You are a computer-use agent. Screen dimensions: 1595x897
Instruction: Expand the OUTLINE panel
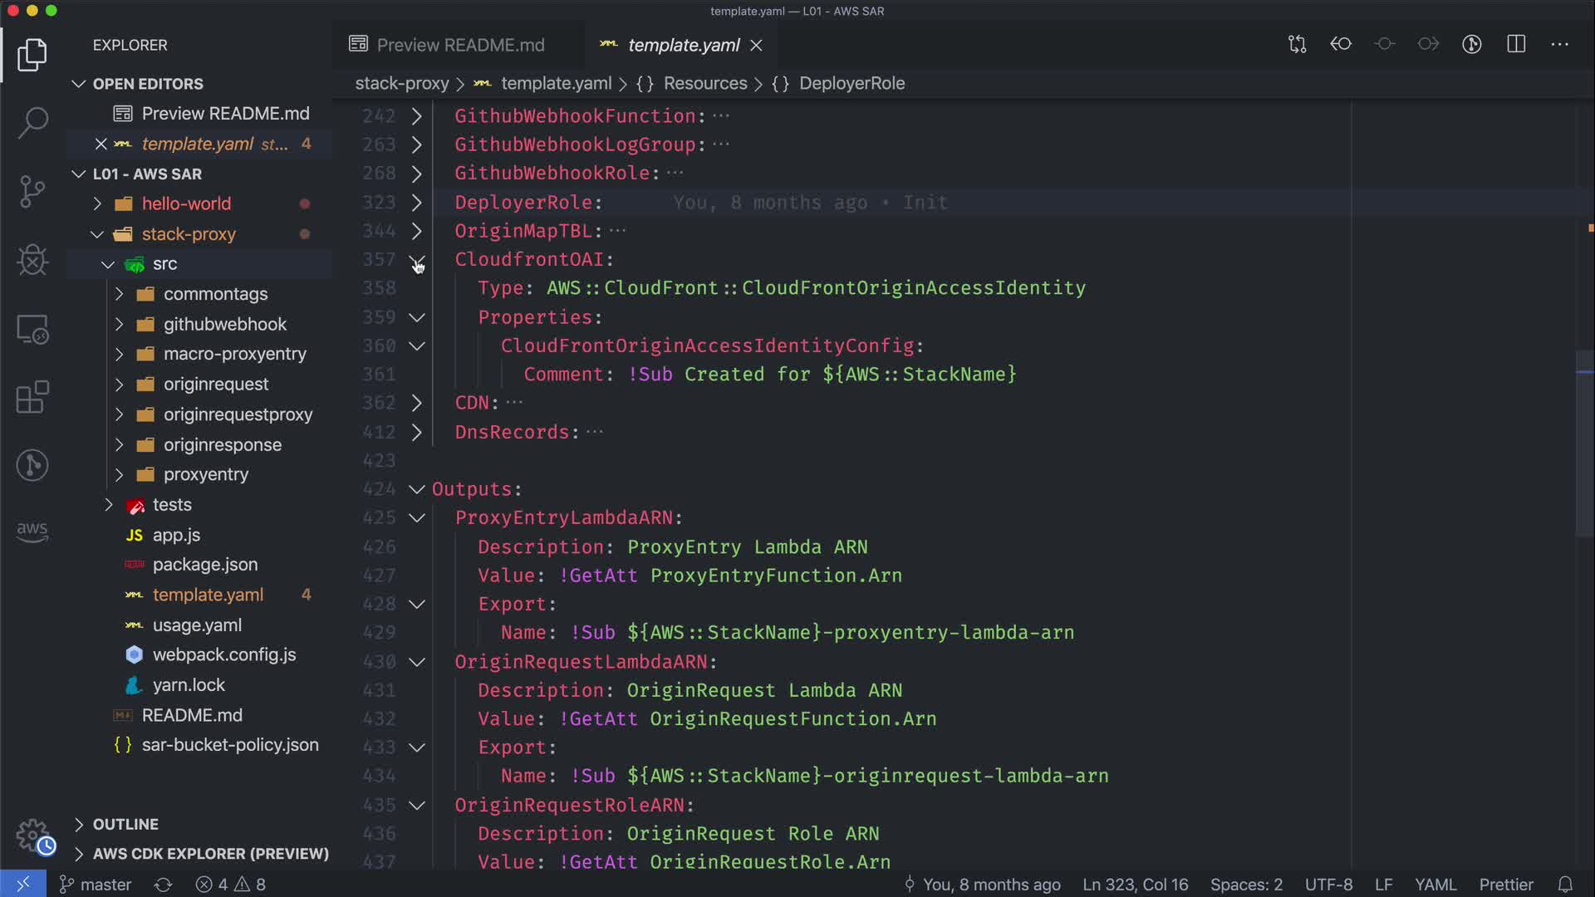pyautogui.click(x=125, y=824)
